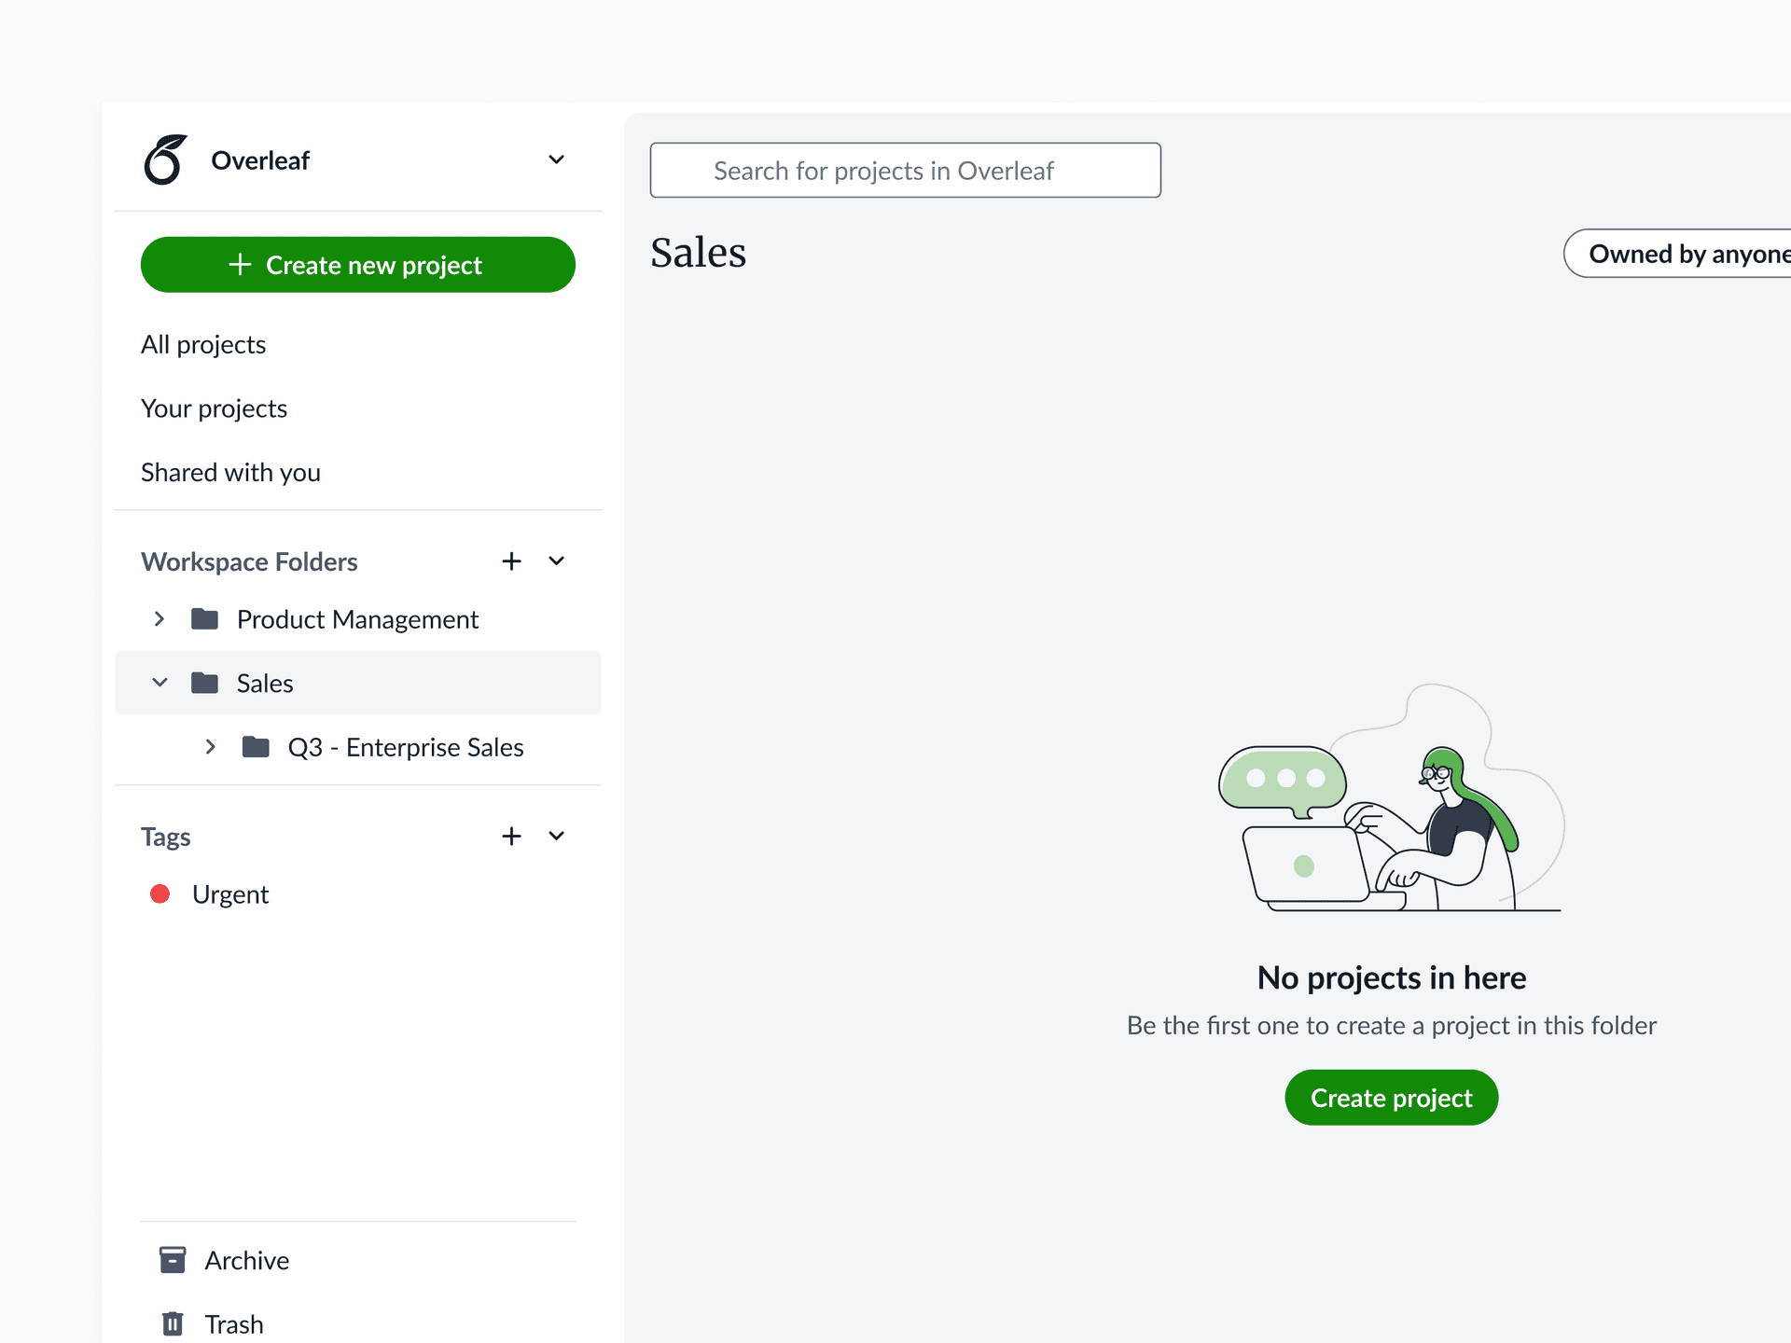Click the Trash bin icon
The width and height of the screenshot is (1791, 1343).
click(173, 1323)
